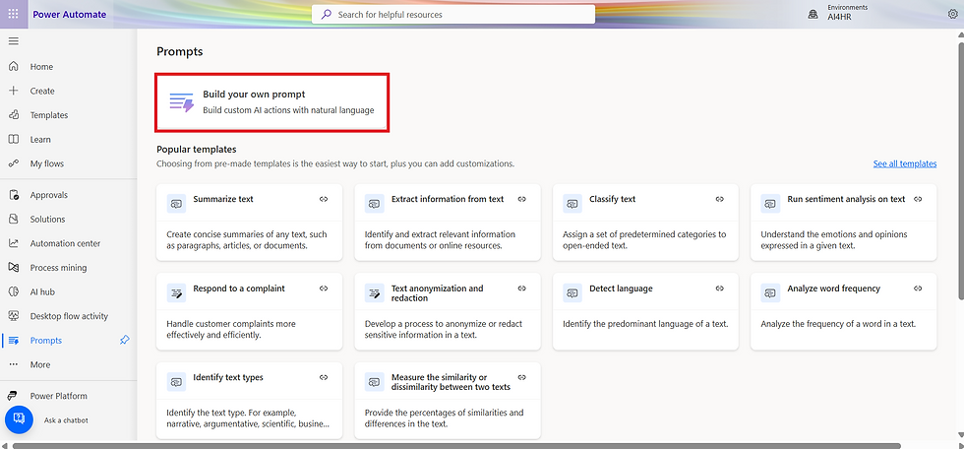Open settings gear icon in header

[x=953, y=14]
